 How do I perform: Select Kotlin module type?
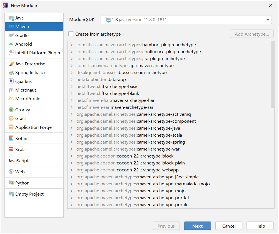pyautogui.click(x=34, y=138)
